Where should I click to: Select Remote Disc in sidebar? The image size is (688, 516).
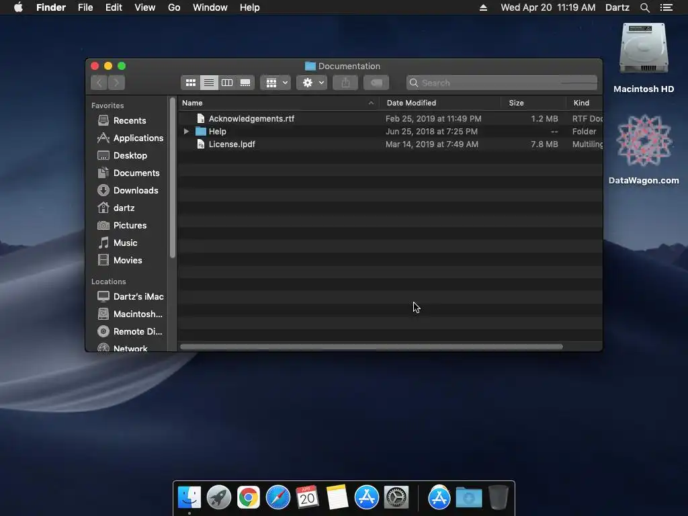130,332
